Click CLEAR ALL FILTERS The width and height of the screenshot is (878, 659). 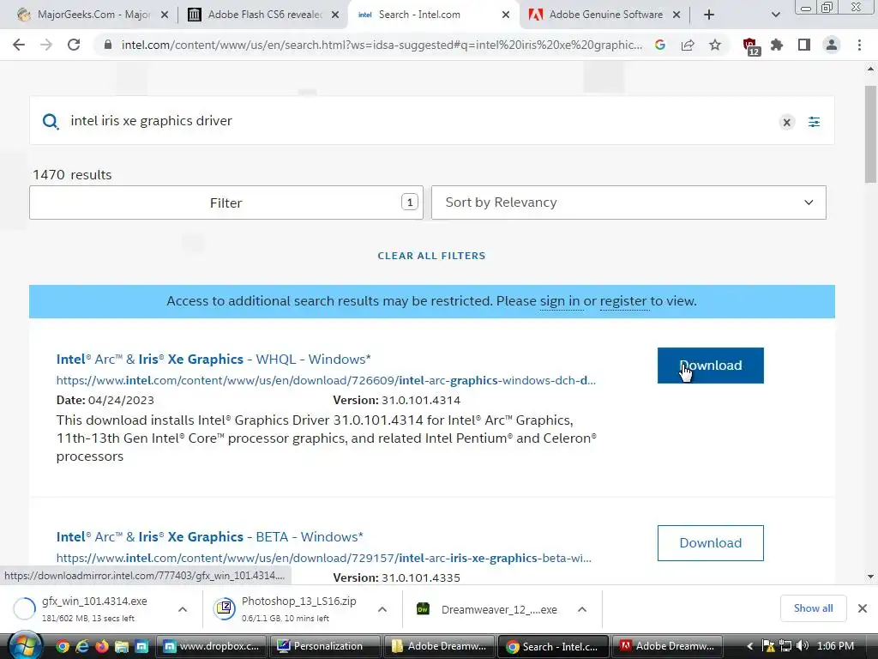[432, 256]
